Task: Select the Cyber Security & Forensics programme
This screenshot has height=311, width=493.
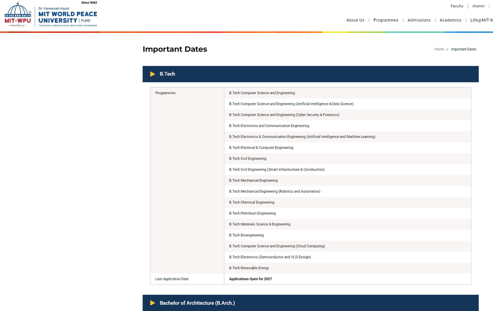Action: 348,115
